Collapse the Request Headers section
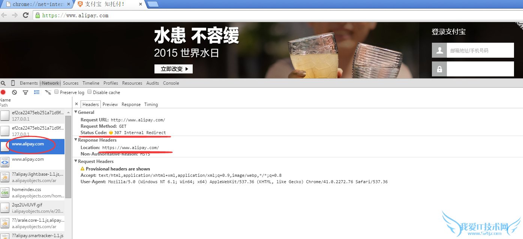523x239 pixels. click(x=76, y=161)
